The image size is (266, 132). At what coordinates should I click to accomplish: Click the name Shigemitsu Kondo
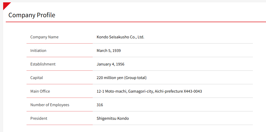click(x=113, y=118)
